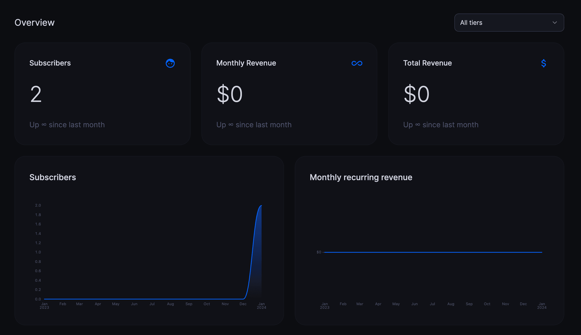Click the Monthly Revenue $0 value
Screen dimensions: 581x335
[230, 94]
